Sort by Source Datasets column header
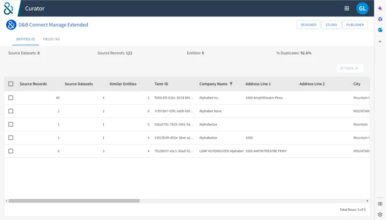Image resolution: width=386 pixels, height=220 pixels. click(79, 84)
